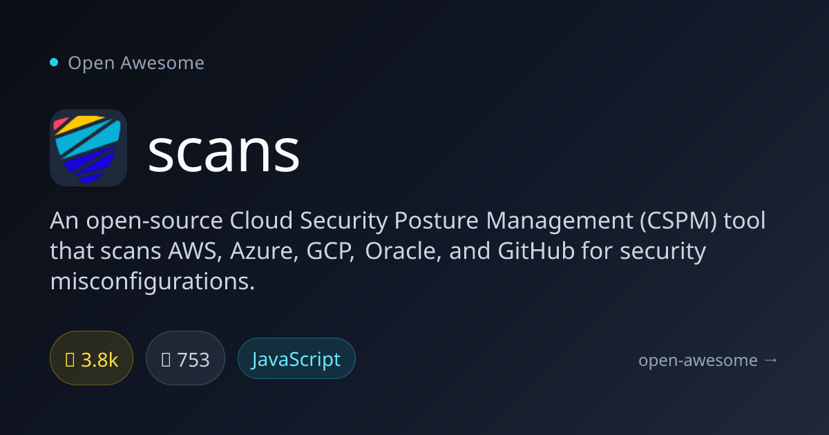Click the description mentioning Cloud Security Posture Management

408,251
